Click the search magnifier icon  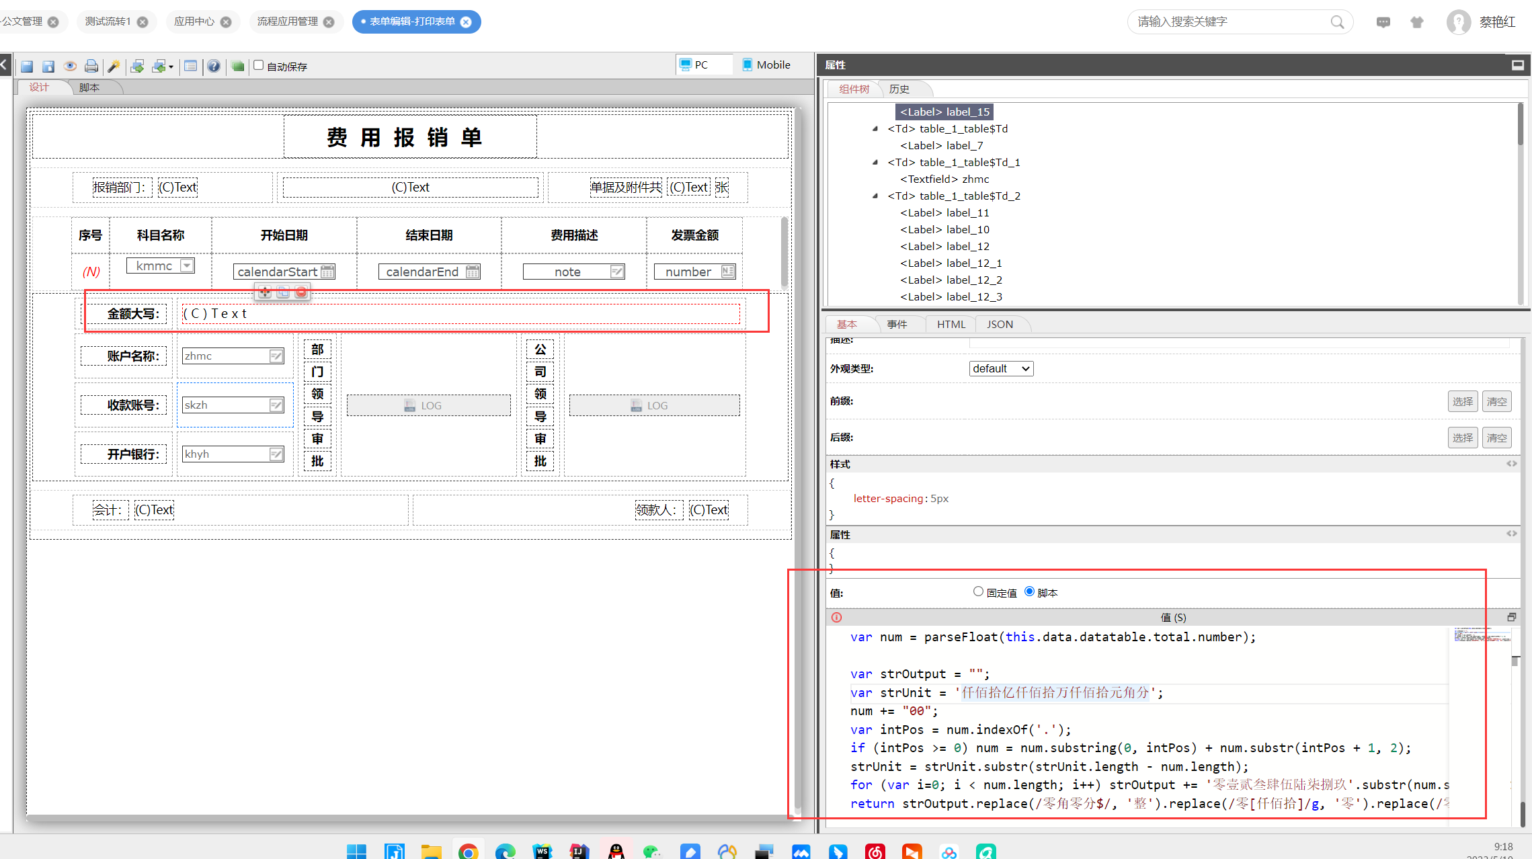click(x=1337, y=22)
